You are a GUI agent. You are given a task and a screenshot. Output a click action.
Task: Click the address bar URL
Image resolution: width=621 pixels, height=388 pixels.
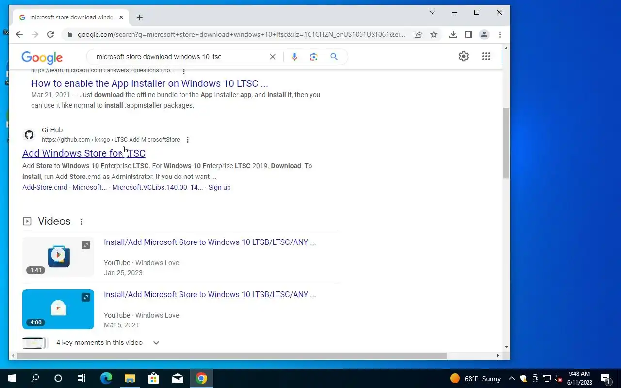(241, 34)
